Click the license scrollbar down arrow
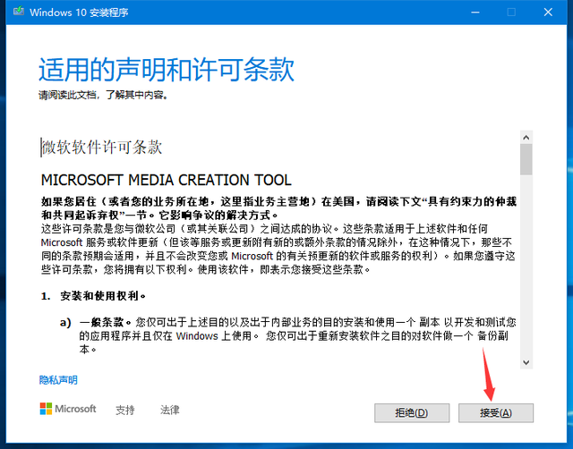 526,362
